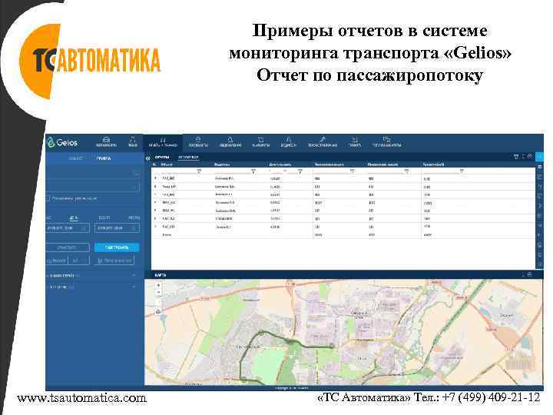This screenshot has height=415, width=553.
Task: Zoom in on the map
Action: (x=158, y=285)
